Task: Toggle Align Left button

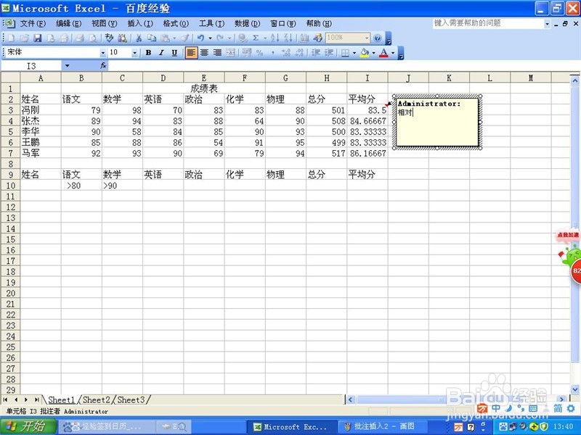Action: pyautogui.click(x=191, y=53)
